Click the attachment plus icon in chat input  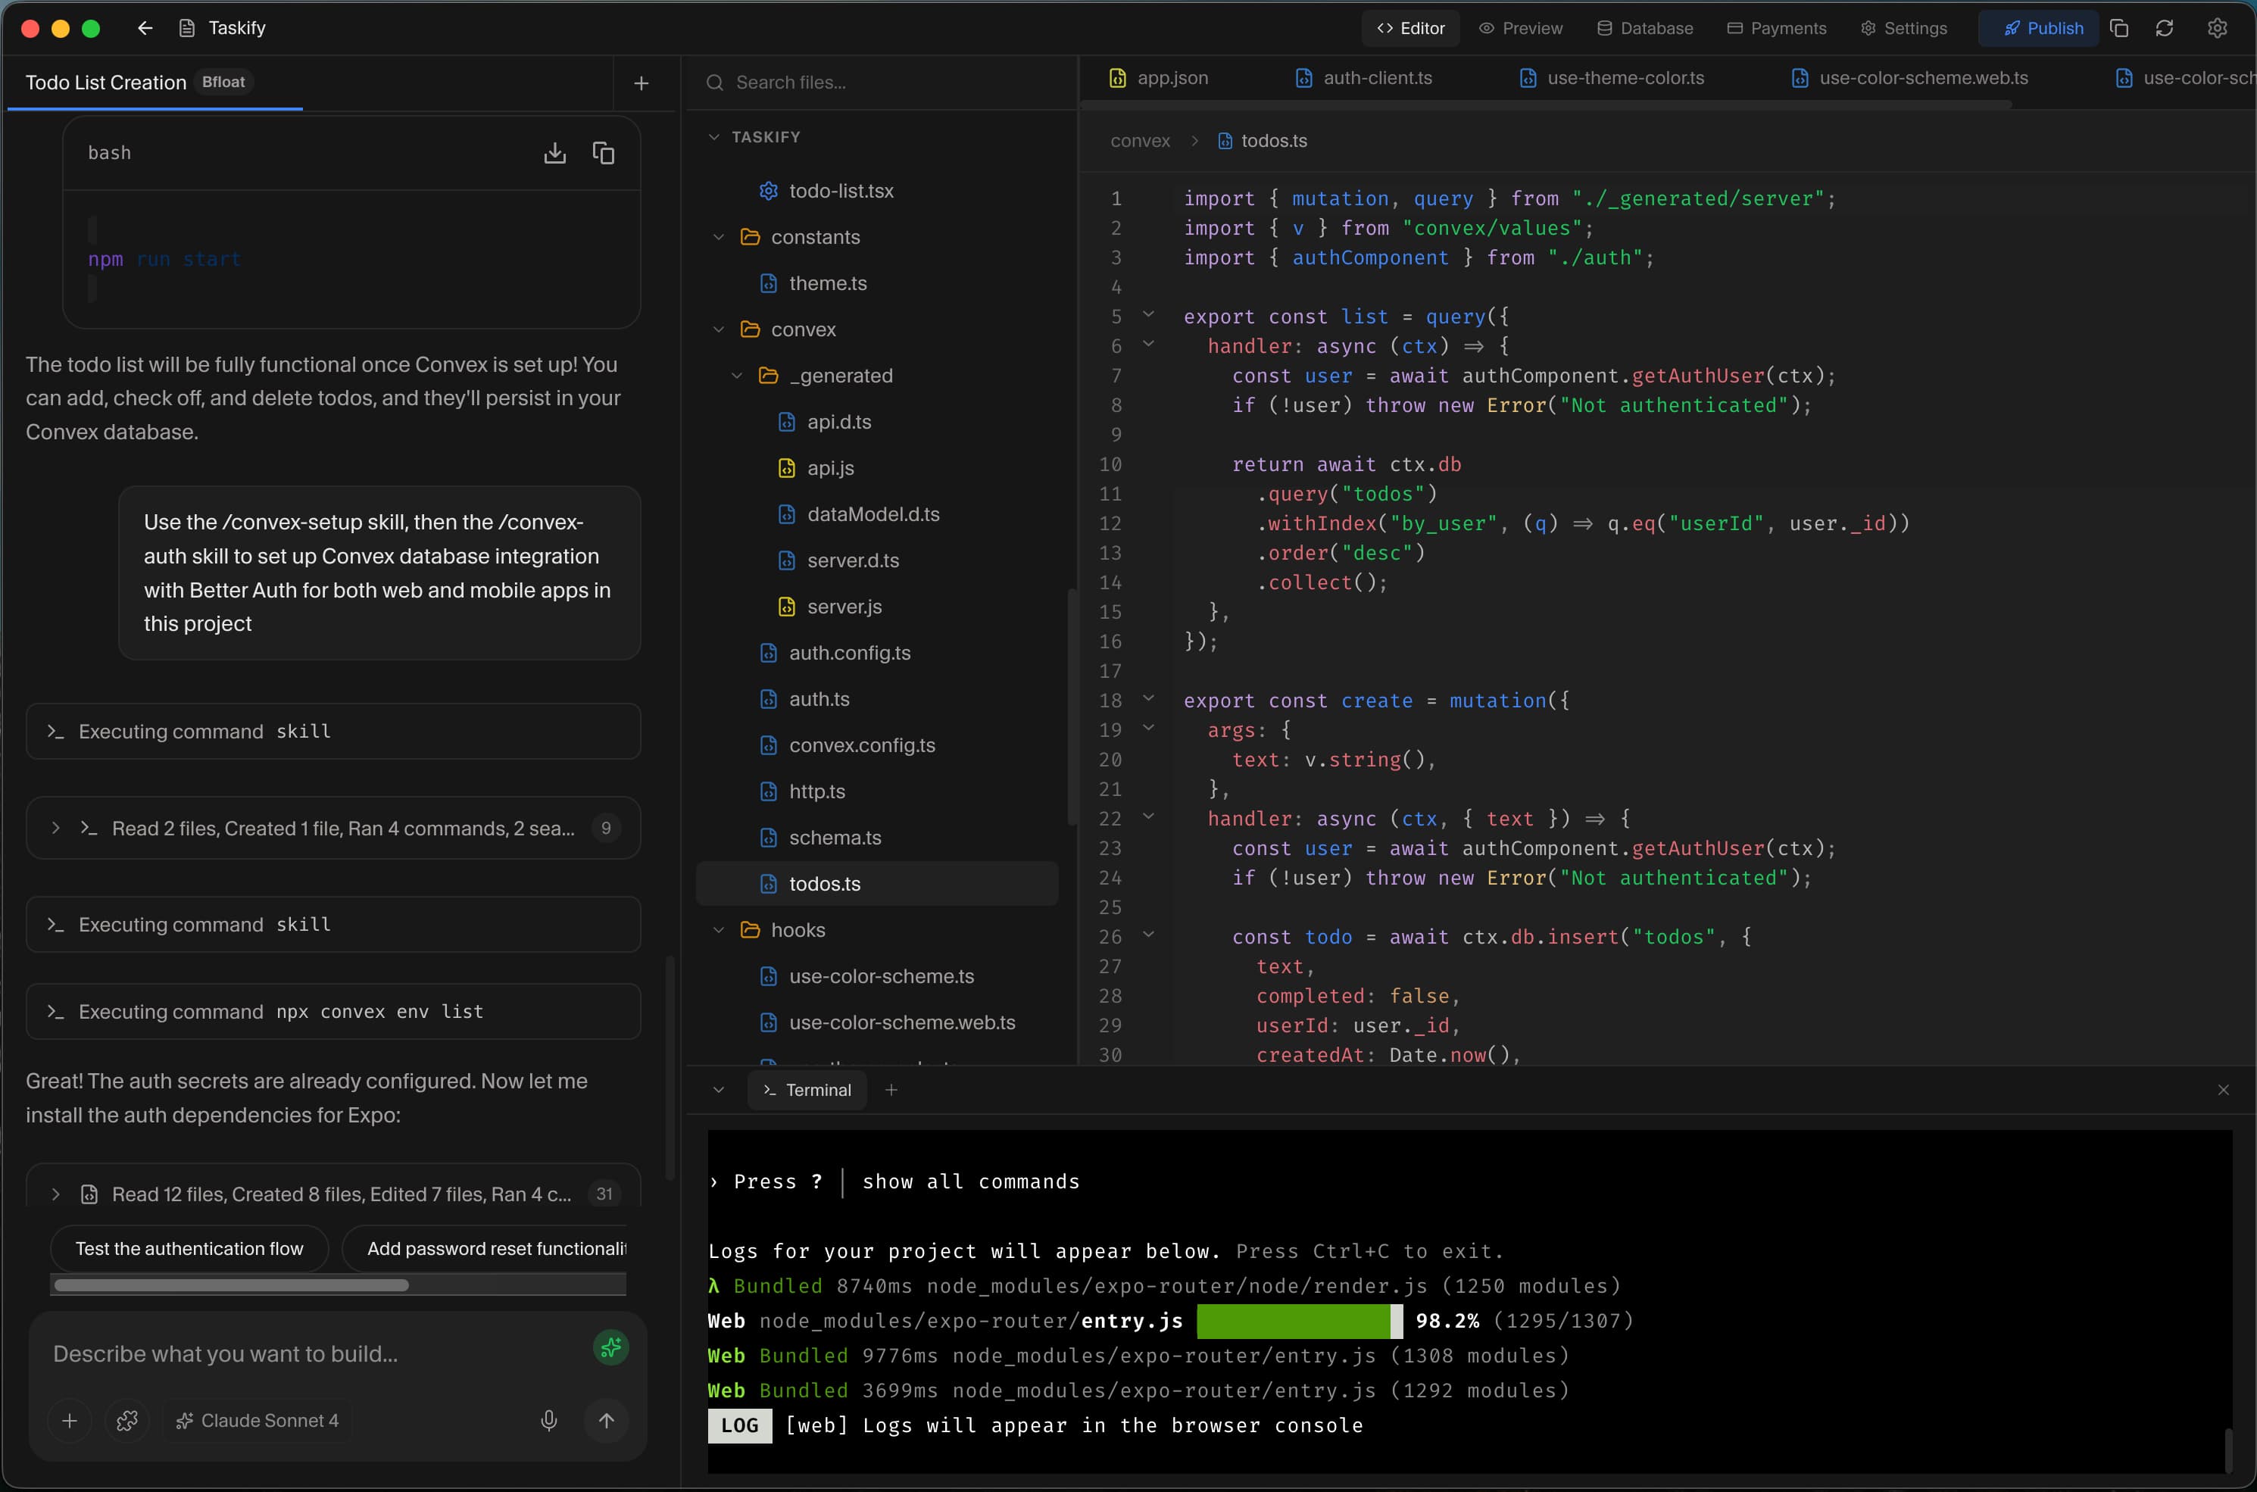[x=70, y=1421]
